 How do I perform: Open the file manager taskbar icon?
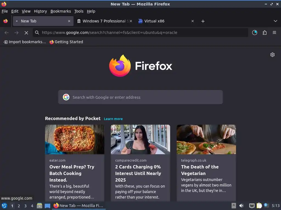click(40, 206)
